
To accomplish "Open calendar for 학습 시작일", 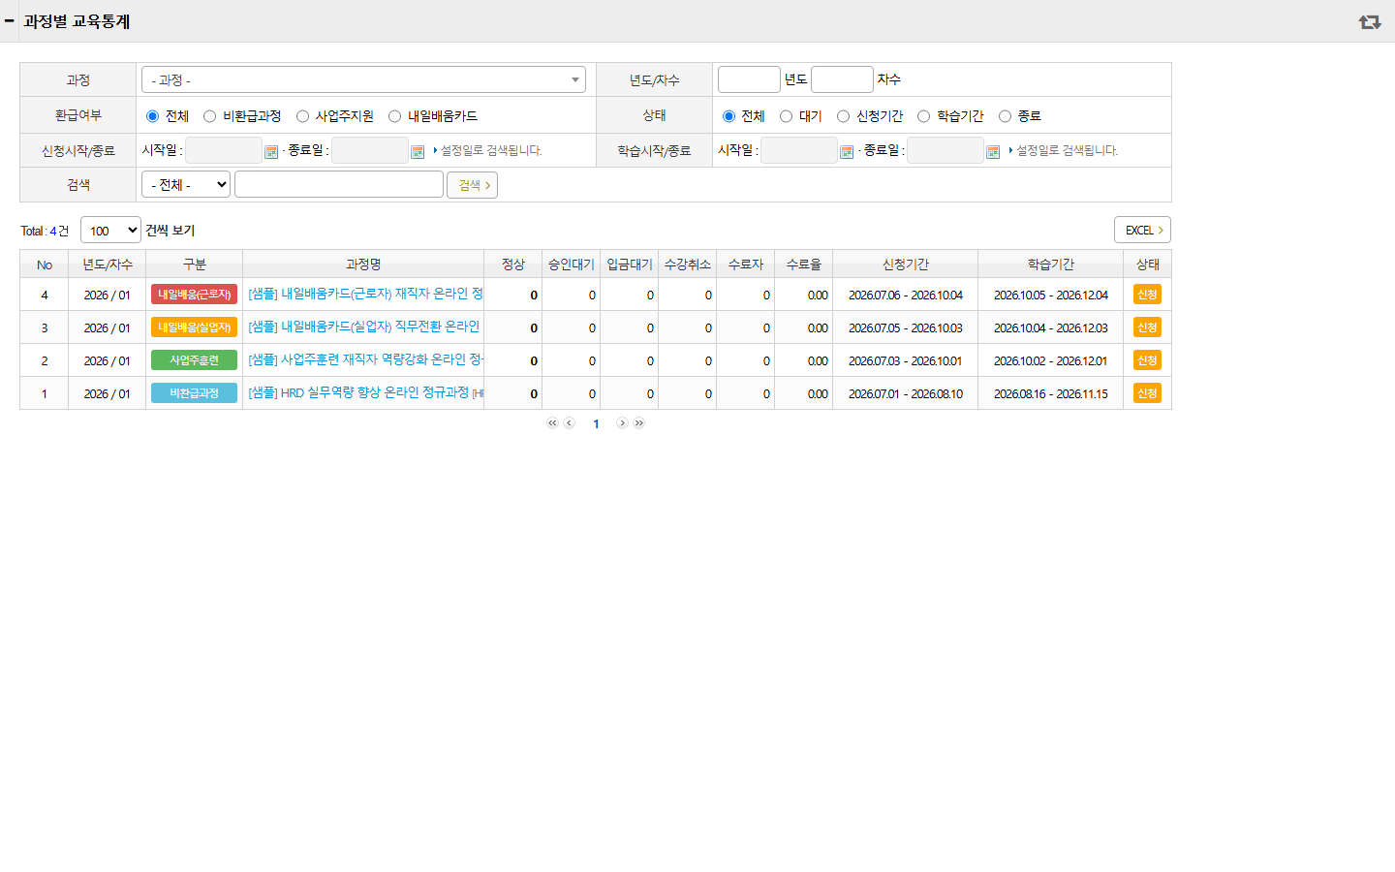I will (x=847, y=151).
